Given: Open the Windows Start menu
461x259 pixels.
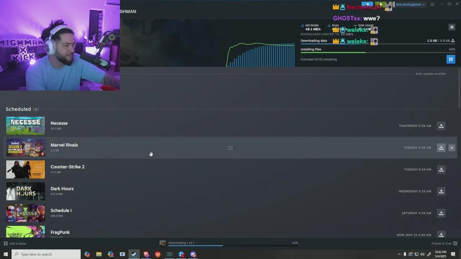Looking at the screenshot, I should pos(5,254).
